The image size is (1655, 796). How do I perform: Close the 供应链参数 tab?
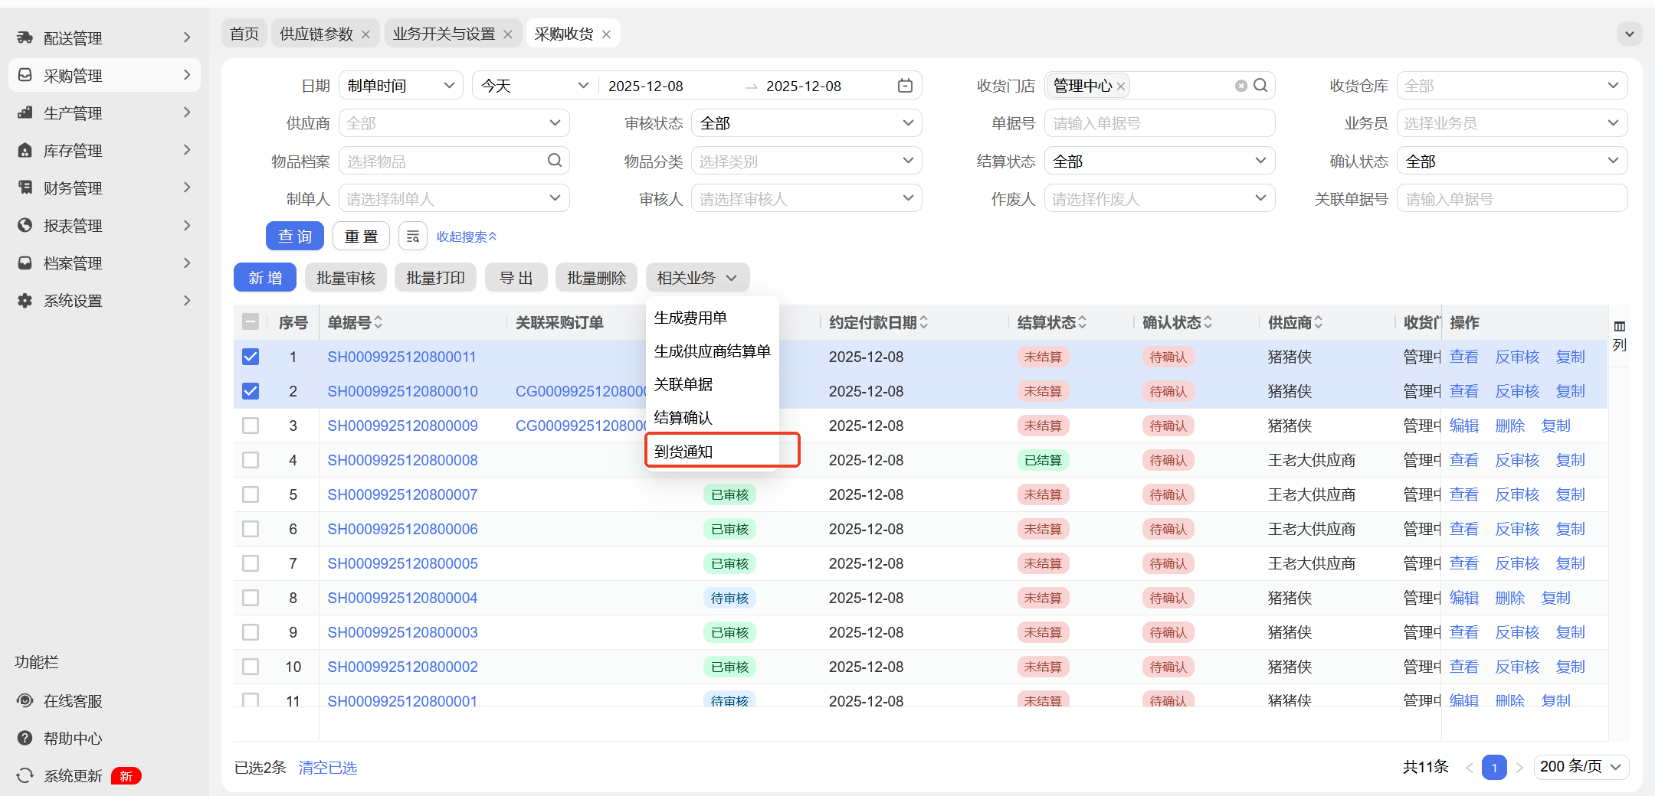[366, 34]
